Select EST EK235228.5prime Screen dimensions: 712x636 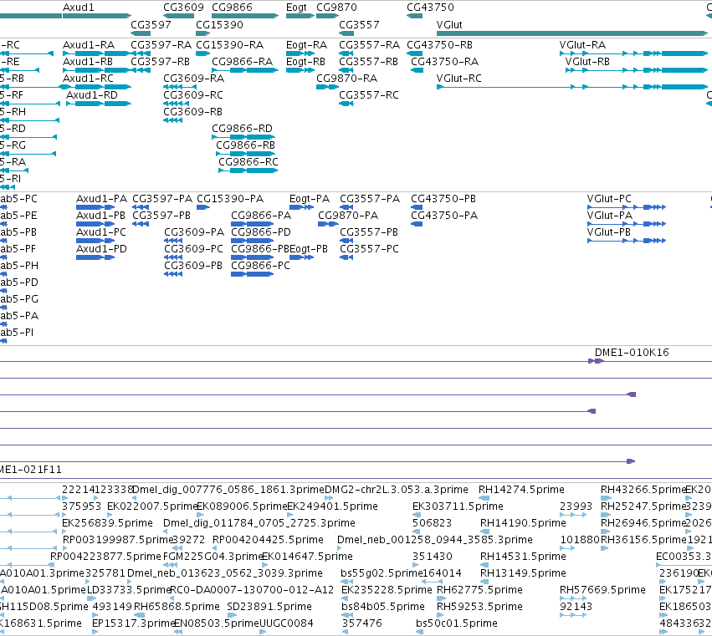pyautogui.click(x=387, y=590)
